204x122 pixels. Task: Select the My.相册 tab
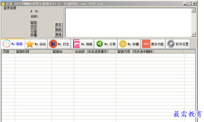pos(82,44)
